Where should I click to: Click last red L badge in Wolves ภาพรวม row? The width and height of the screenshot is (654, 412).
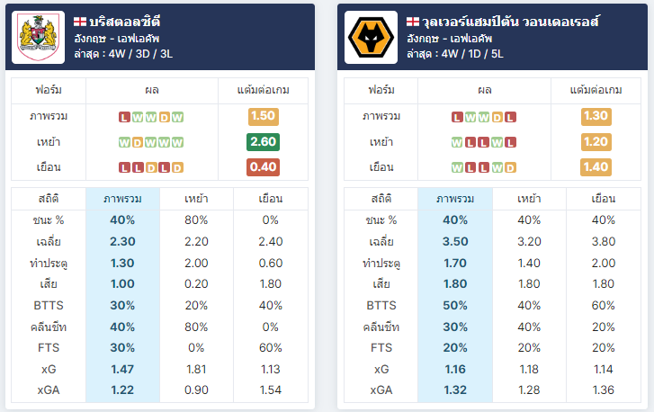click(511, 117)
